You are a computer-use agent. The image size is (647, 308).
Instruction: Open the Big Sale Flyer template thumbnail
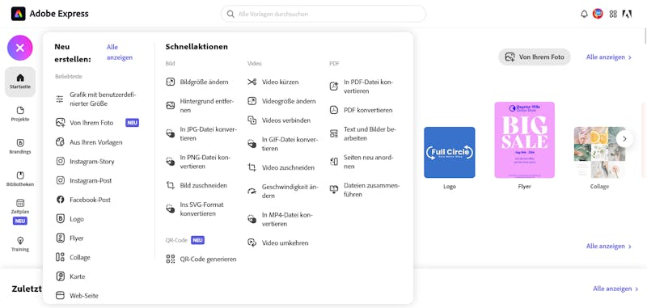coord(524,140)
